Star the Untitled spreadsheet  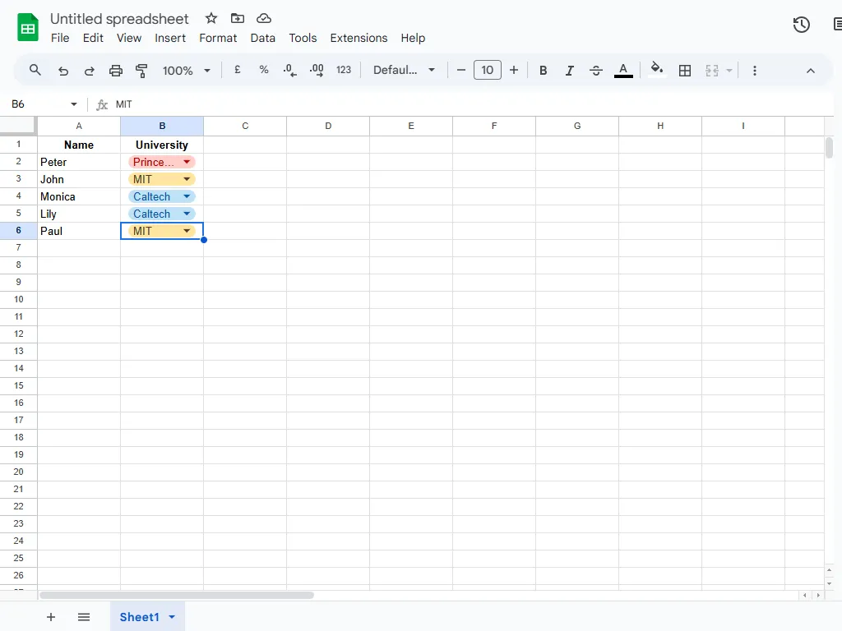pos(211,19)
